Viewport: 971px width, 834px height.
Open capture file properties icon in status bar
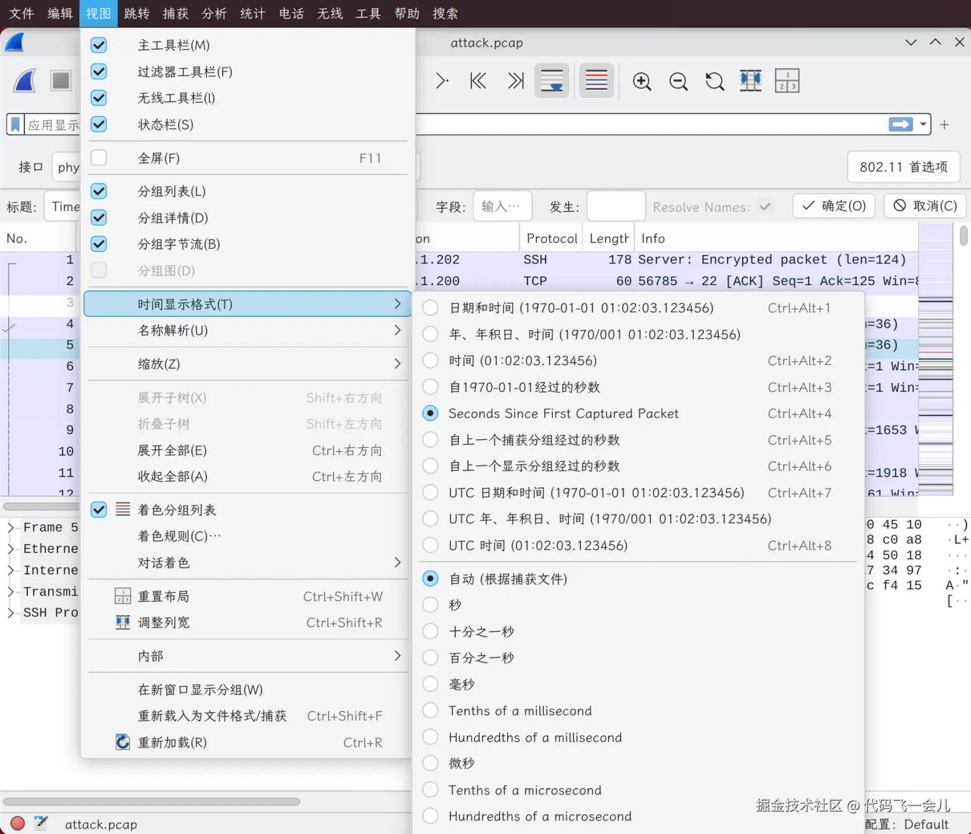point(41,824)
